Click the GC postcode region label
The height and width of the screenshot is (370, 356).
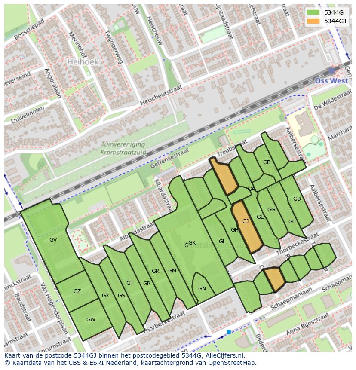tap(292, 222)
